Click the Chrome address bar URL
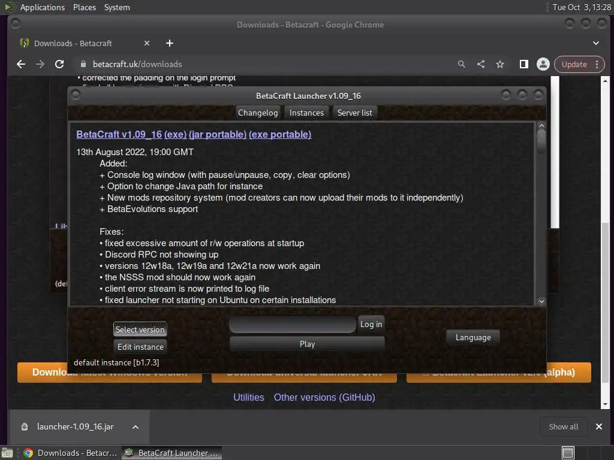The width and height of the screenshot is (614, 460). (137, 64)
